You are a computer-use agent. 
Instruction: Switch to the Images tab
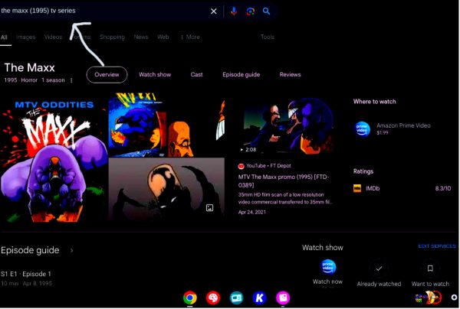point(25,37)
